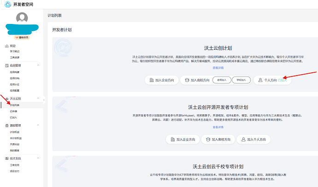Image resolution: width=318 pixels, height=187 pixels.
Task: Click 加入个人方向 in 开源开发者专项计划 card
Action: click(x=253, y=140)
